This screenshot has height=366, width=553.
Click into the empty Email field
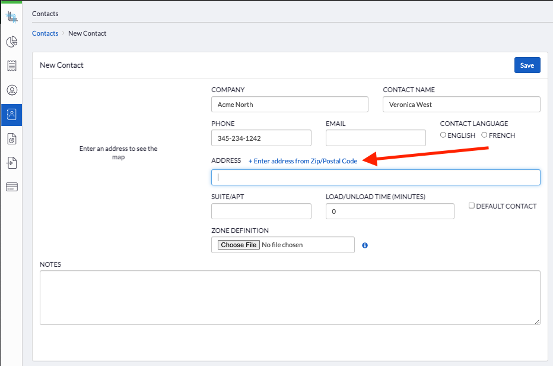tap(376, 138)
